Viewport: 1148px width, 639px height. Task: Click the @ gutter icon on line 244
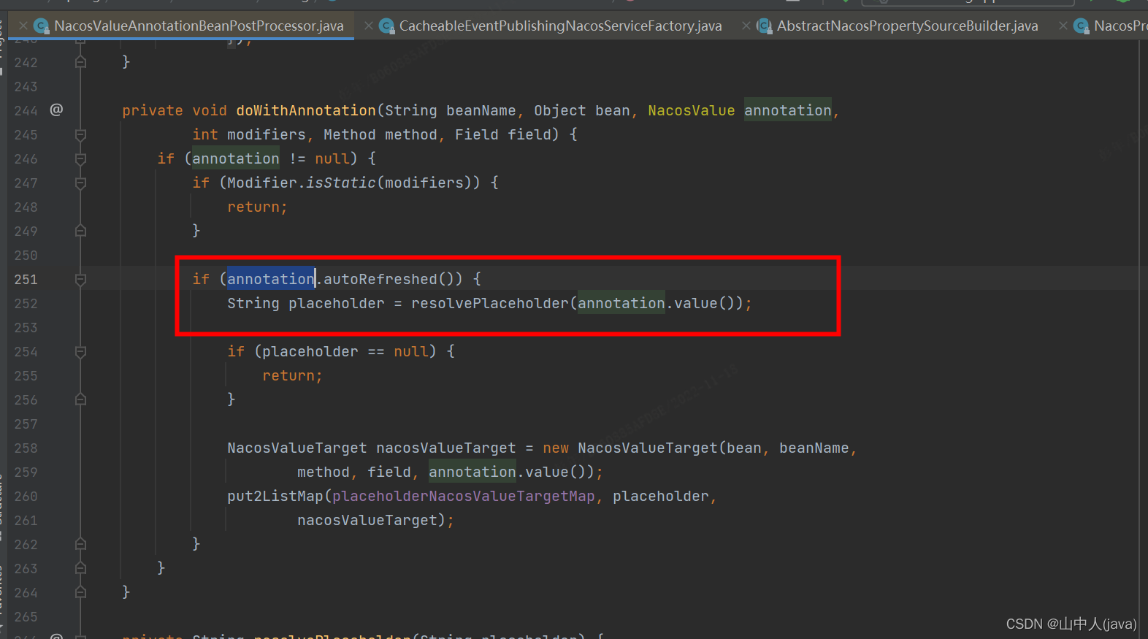coord(56,110)
